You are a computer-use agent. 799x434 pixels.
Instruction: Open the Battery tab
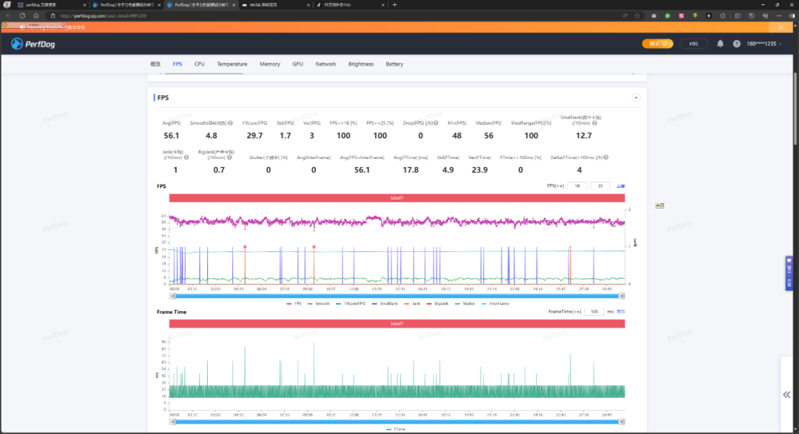(394, 64)
